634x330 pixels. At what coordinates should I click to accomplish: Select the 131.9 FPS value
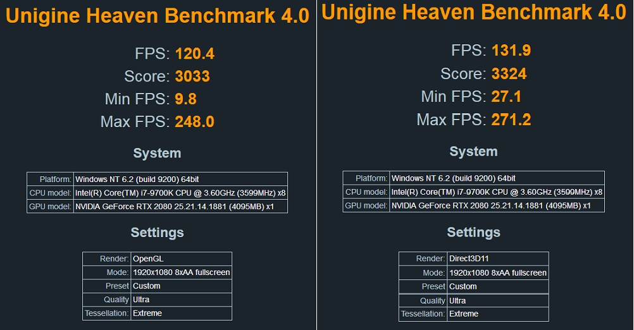click(511, 51)
